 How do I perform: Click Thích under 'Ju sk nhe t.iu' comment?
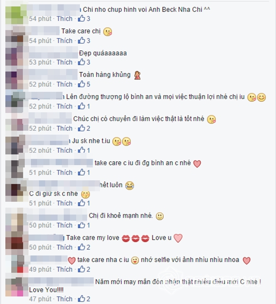pos(64,150)
